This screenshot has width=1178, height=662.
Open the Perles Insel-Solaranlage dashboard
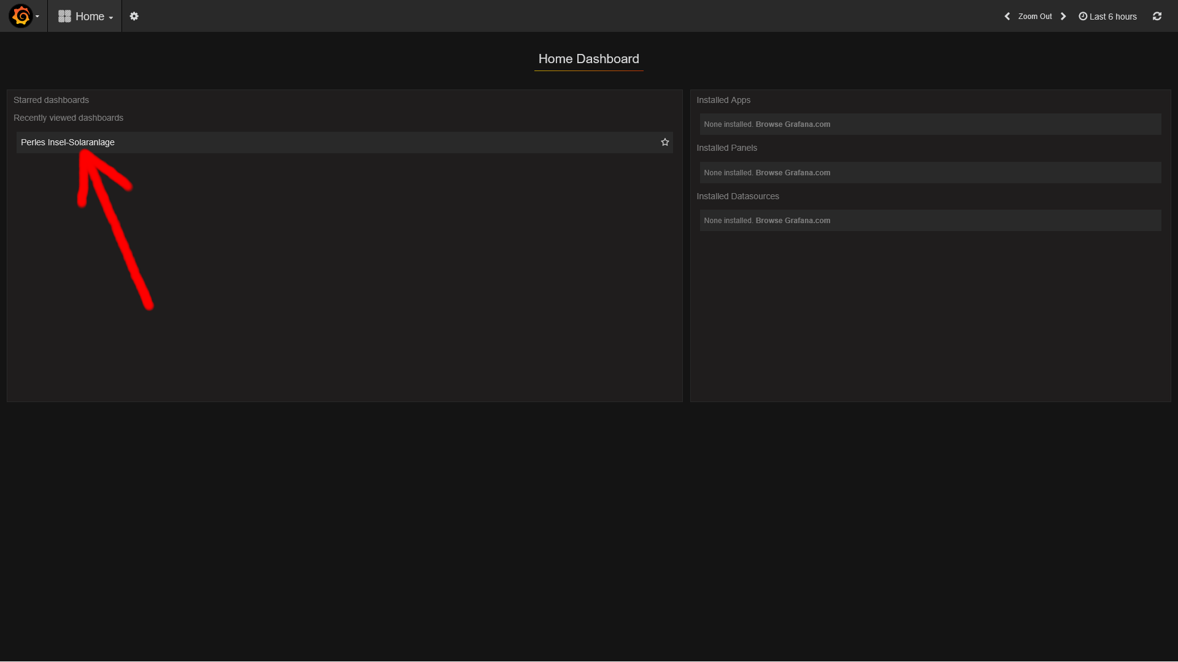(67, 142)
